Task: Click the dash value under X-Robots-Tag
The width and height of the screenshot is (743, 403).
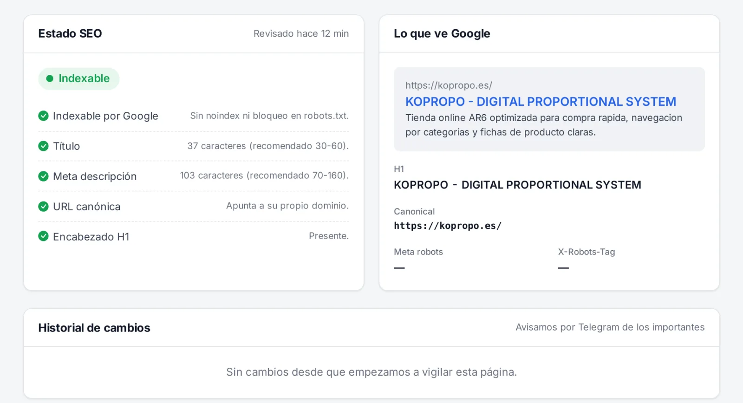Action: click(x=563, y=268)
